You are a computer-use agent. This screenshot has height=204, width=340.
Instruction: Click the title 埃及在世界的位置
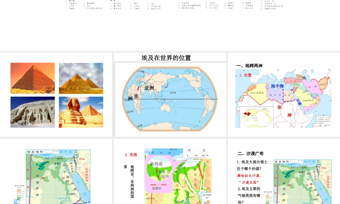(166, 58)
